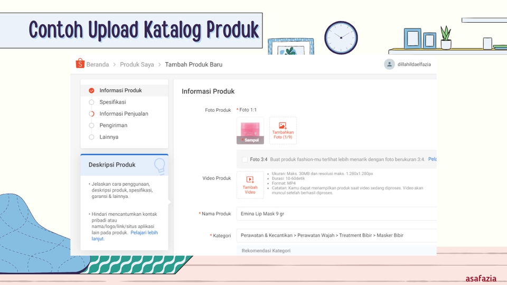Click the Tambah Video play icon
This screenshot has height=285, width=507.
[x=250, y=179]
